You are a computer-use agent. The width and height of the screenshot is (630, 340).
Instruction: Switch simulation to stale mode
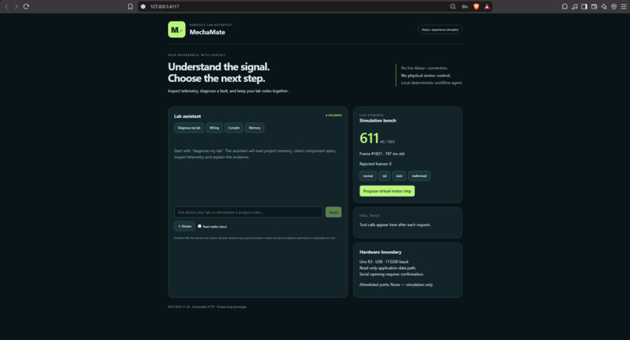[x=399, y=176]
